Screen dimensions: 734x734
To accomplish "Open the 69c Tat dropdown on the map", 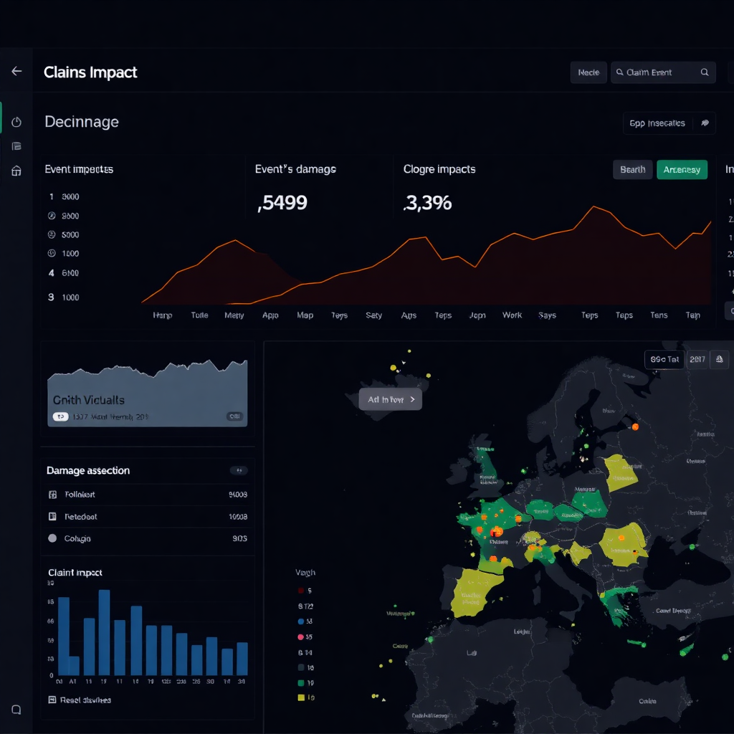I will point(664,359).
